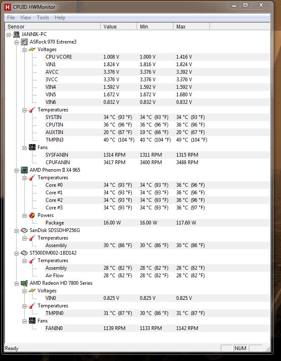
Task: Click the JANNIK-PC computer icon
Action: point(17,34)
